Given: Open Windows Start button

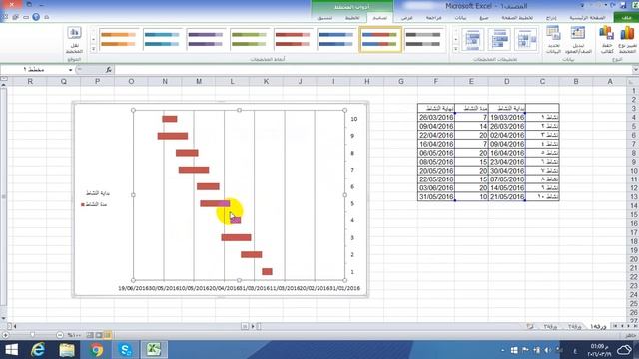Looking at the screenshot, I should coord(11,350).
